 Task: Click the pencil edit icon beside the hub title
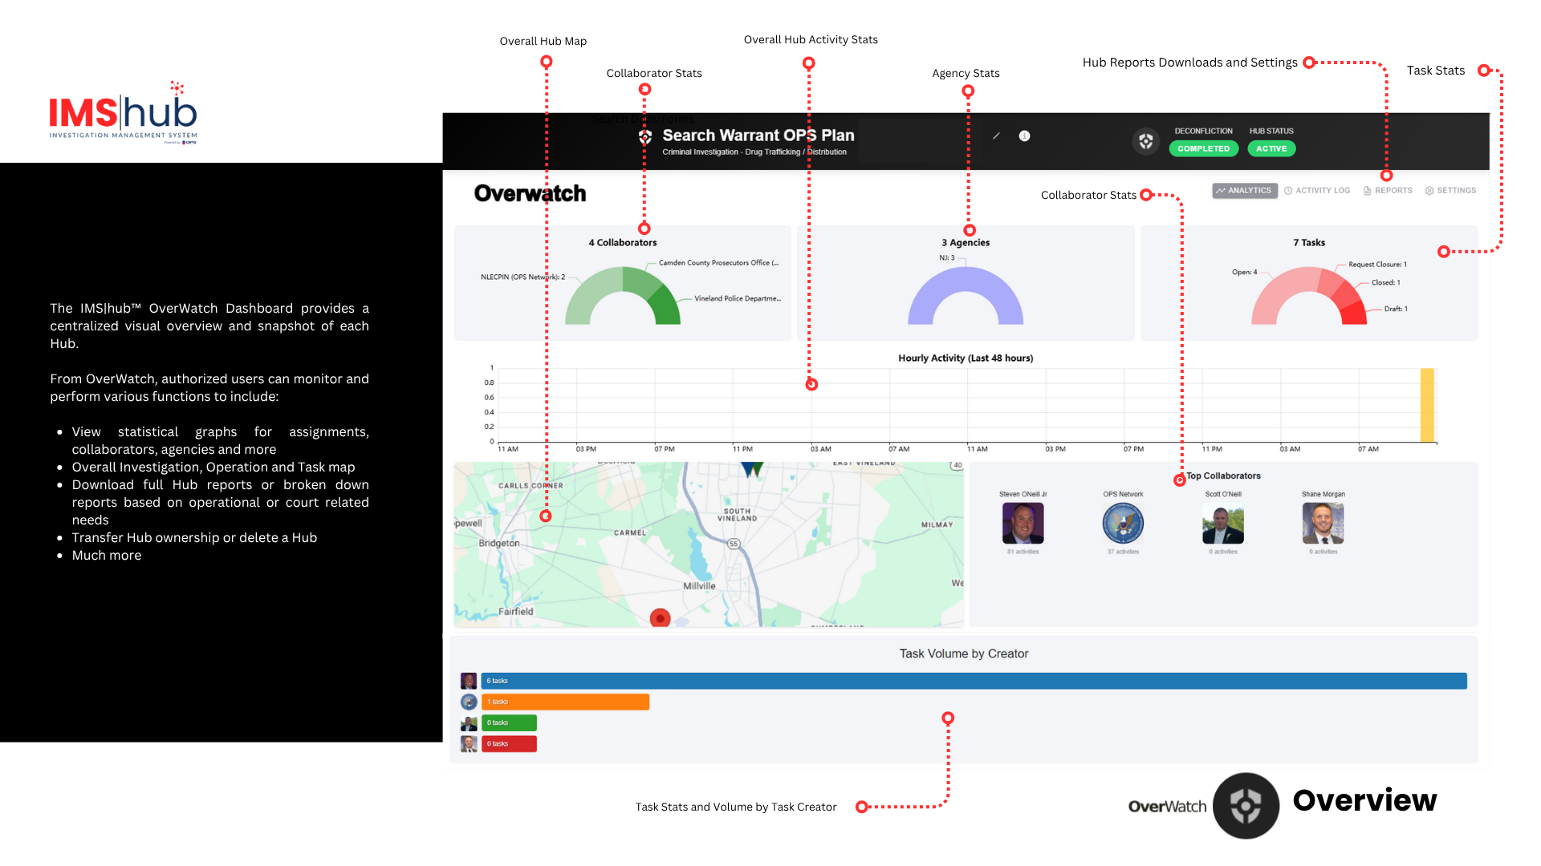[x=996, y=136]
